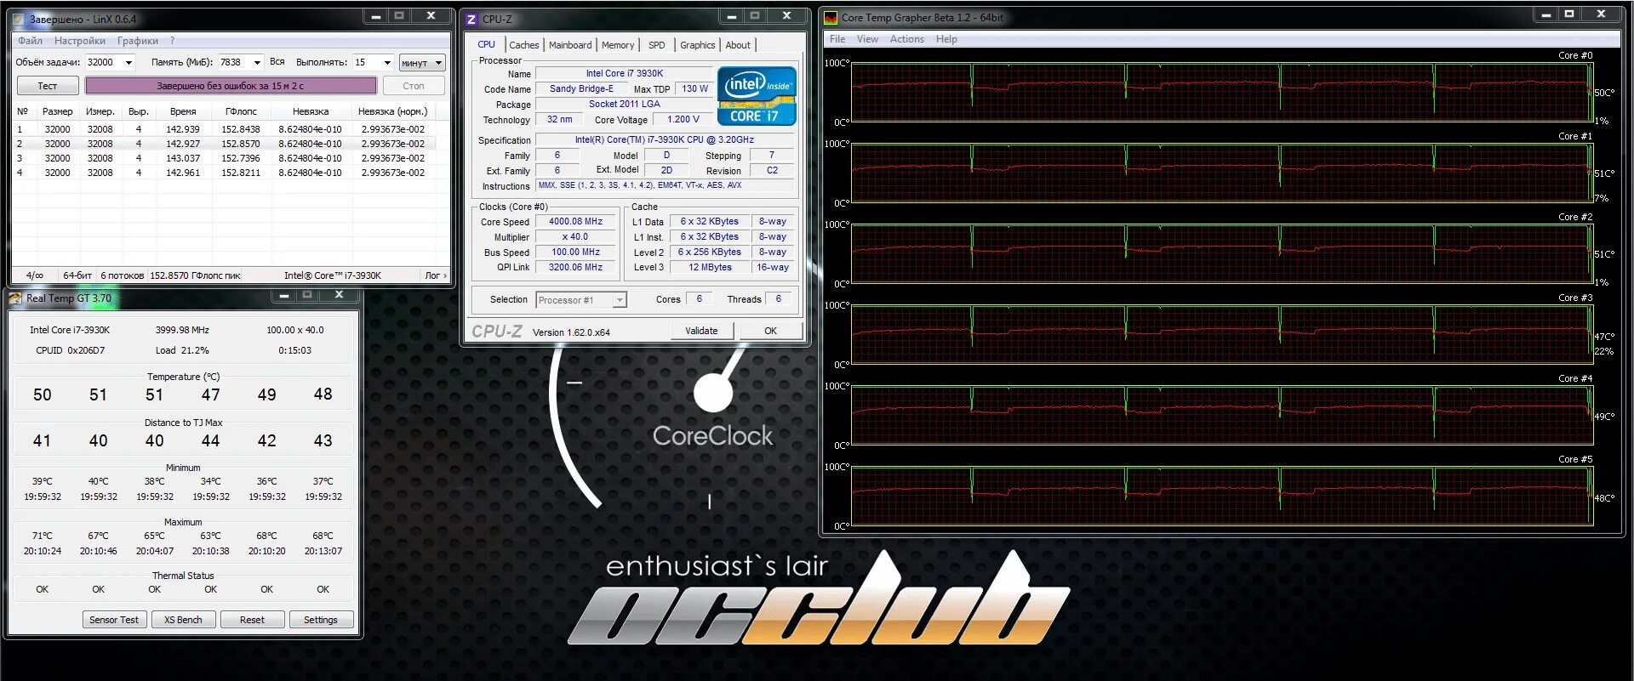
Task: Click the Core Temp Grapher title icon
Action: point(831,17)
